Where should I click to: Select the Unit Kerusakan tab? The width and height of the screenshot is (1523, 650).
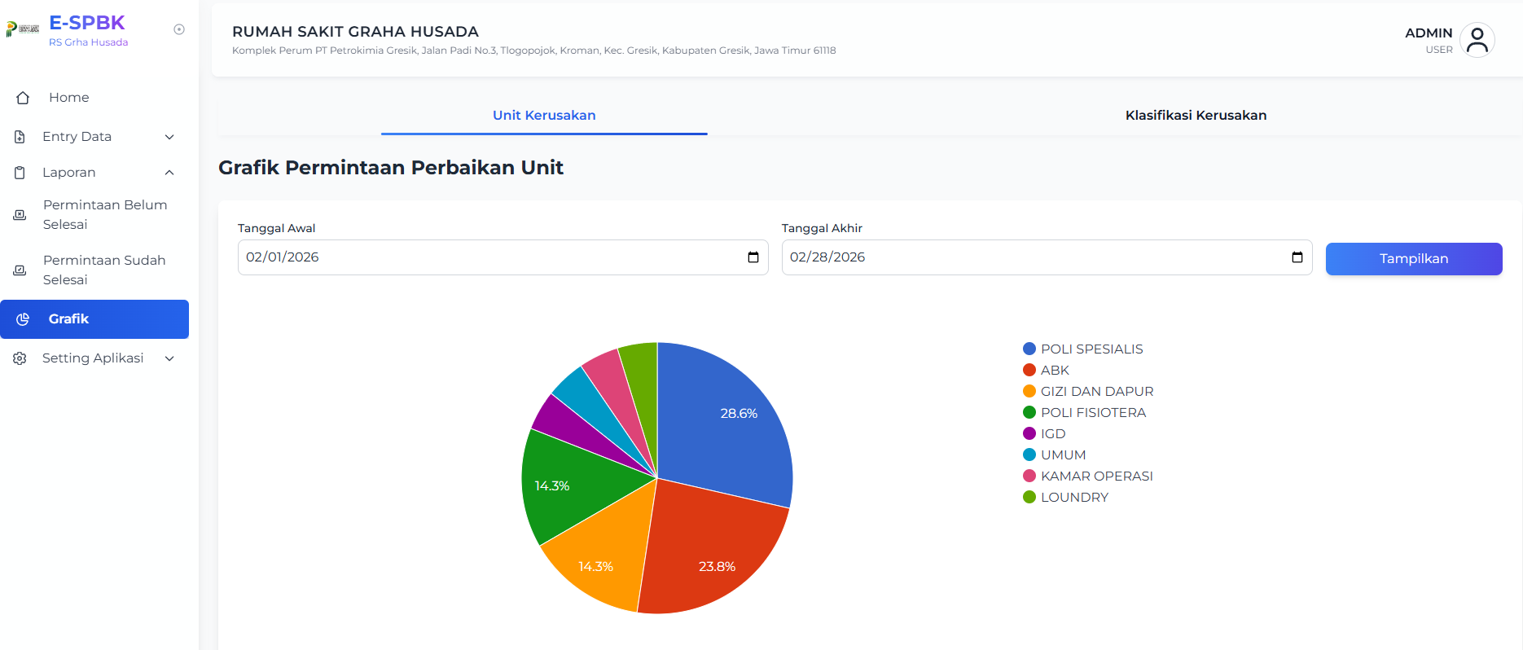coord(544,116)
